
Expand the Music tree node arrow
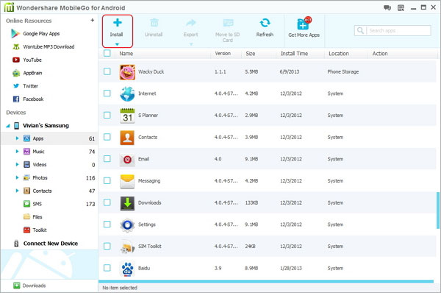(17, 152)
